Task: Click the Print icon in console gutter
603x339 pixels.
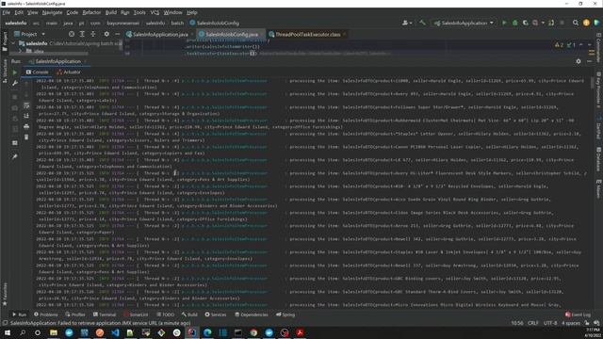Action: (26, 126)
